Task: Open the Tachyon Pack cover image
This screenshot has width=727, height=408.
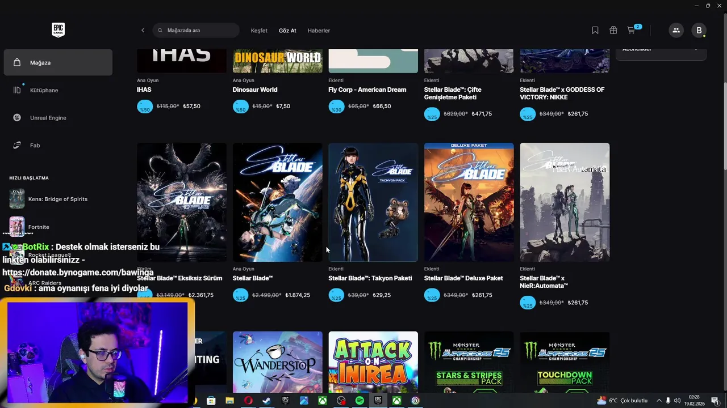Action: point(373,202)
